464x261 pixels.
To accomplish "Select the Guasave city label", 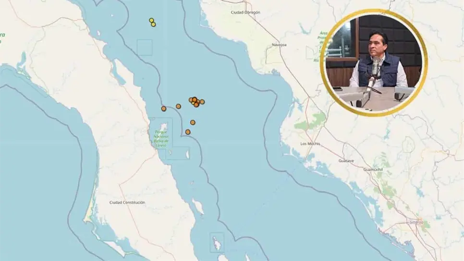I will (346, 161).
